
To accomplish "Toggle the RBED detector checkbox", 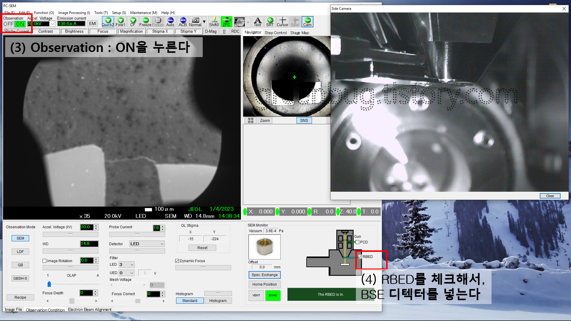I will (x=360, y=257).
